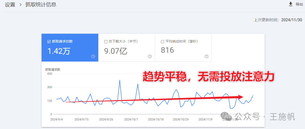Click the 450 y-axis label
The height and width of the screenshot is (129, 305).
(50, 74)
